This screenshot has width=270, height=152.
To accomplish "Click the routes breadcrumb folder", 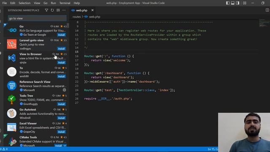I will point(76,17).
